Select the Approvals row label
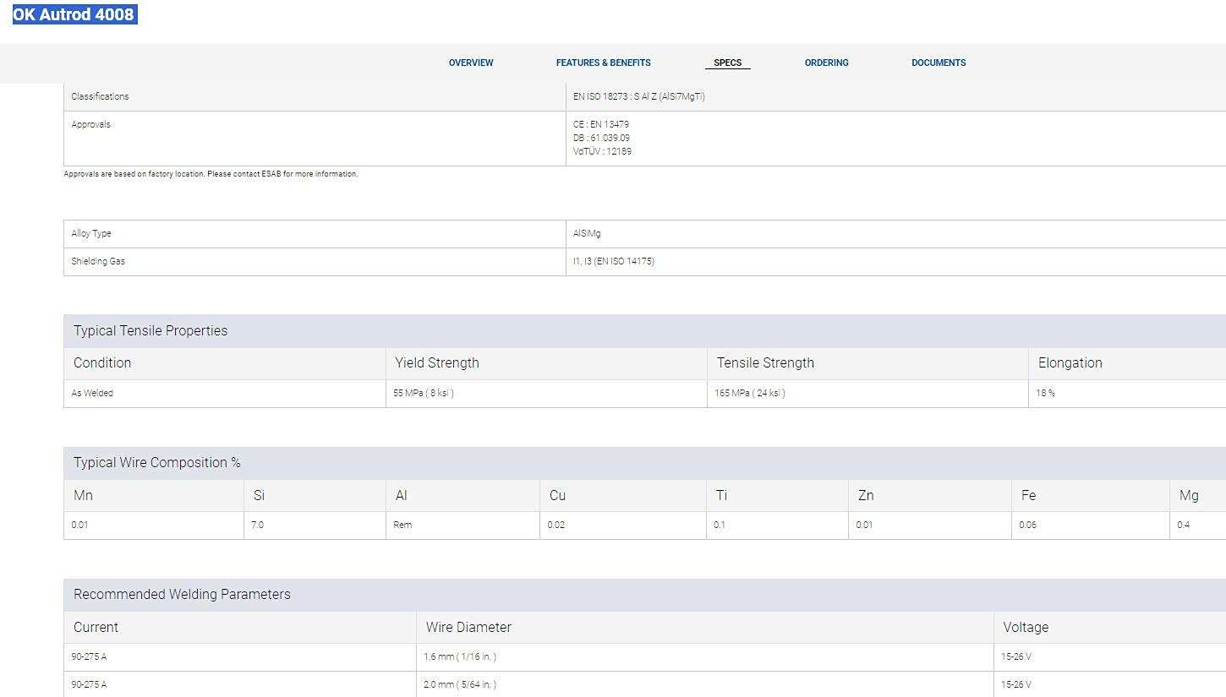 [x=90, y=124]
